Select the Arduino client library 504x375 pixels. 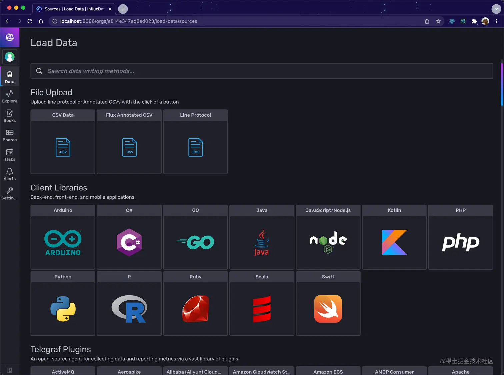tap(63, 237)
